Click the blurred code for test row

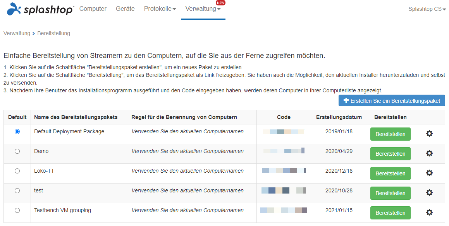click(x=284, y=190)
